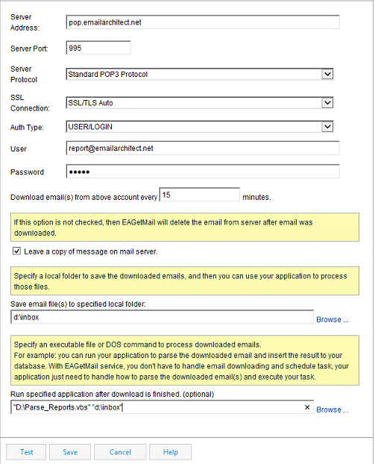Toggle Leave a copy of message on mail server

[16, 251]
